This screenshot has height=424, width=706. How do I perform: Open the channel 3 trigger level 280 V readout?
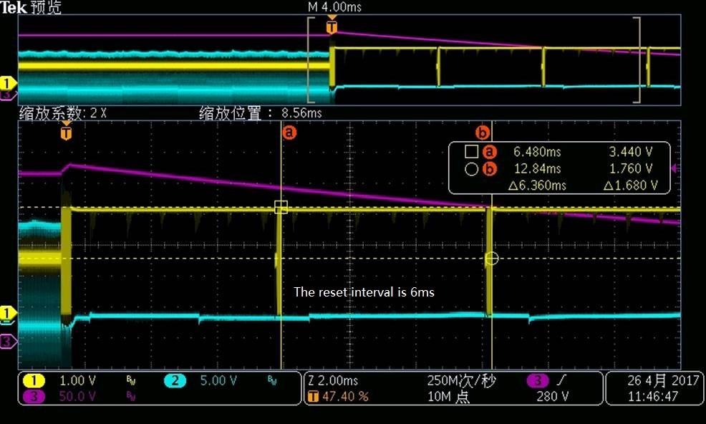553,397
